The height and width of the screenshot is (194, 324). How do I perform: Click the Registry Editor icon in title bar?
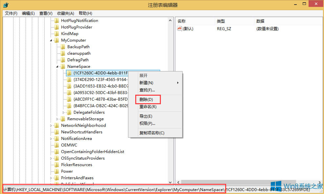[x=5, y=5]
